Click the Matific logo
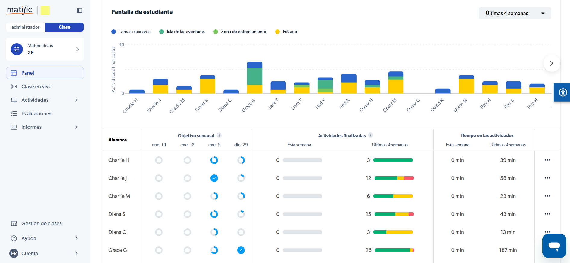 tap(20, 10)
